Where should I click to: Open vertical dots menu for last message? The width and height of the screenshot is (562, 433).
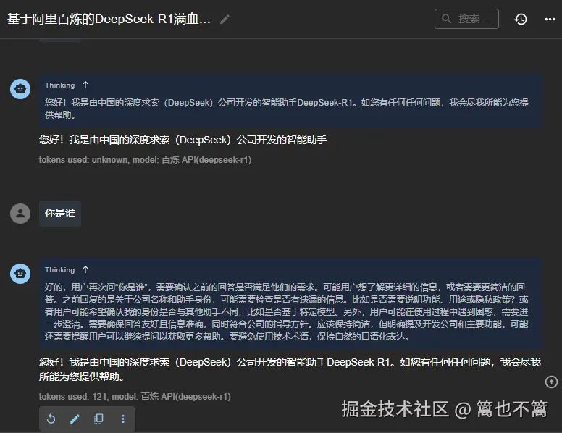tap(123, 419)
